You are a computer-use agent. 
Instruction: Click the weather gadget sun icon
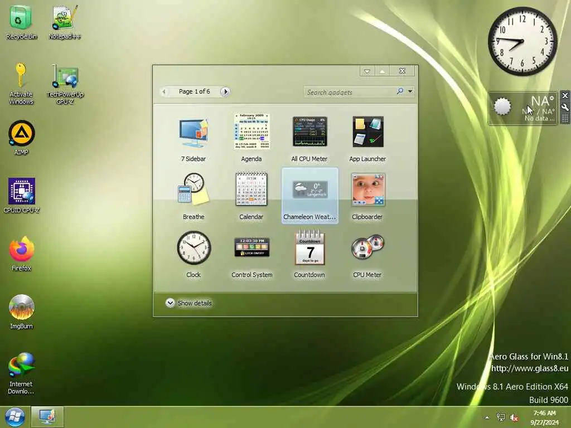point(502,106)
